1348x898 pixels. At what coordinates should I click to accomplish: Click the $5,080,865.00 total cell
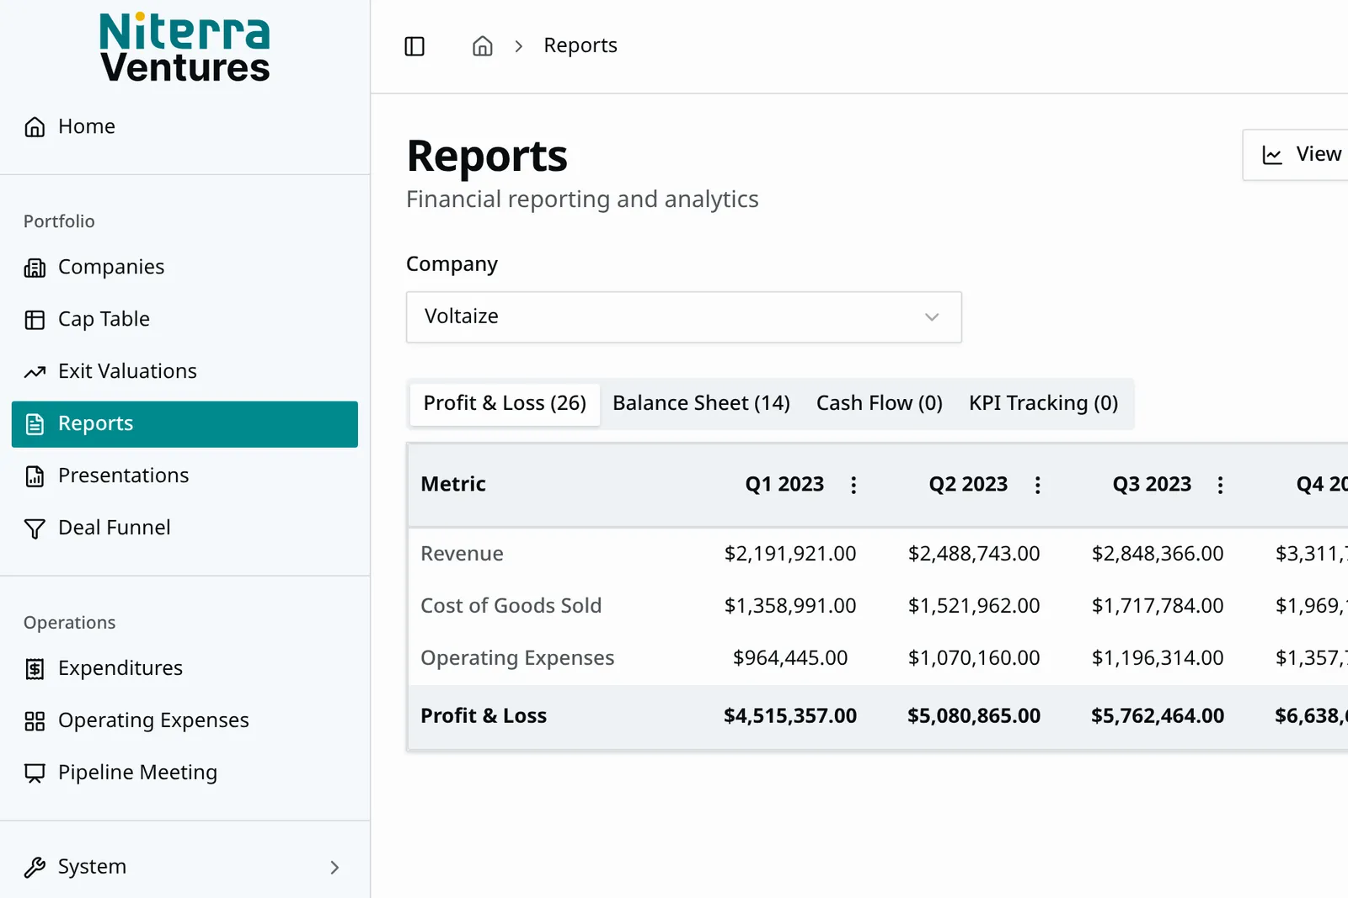974,716
